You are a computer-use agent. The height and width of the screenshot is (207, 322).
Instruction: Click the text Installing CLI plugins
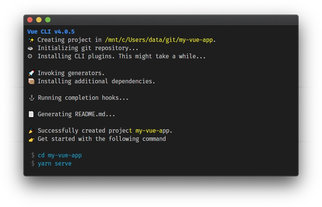[76, 56]
